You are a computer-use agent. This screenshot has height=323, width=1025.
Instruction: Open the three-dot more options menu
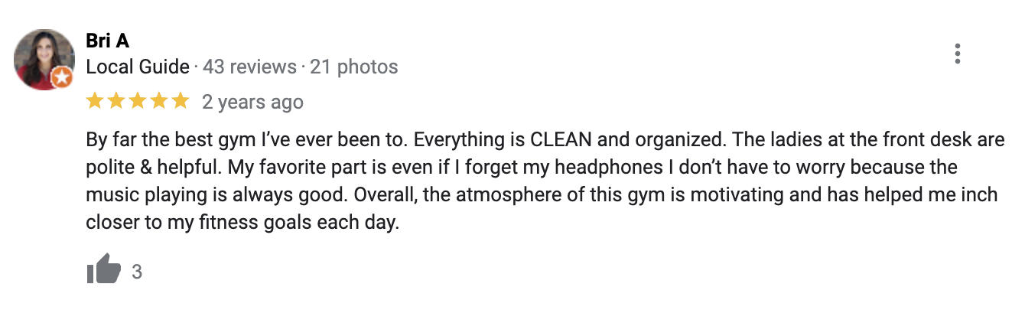tap(957, 54)
